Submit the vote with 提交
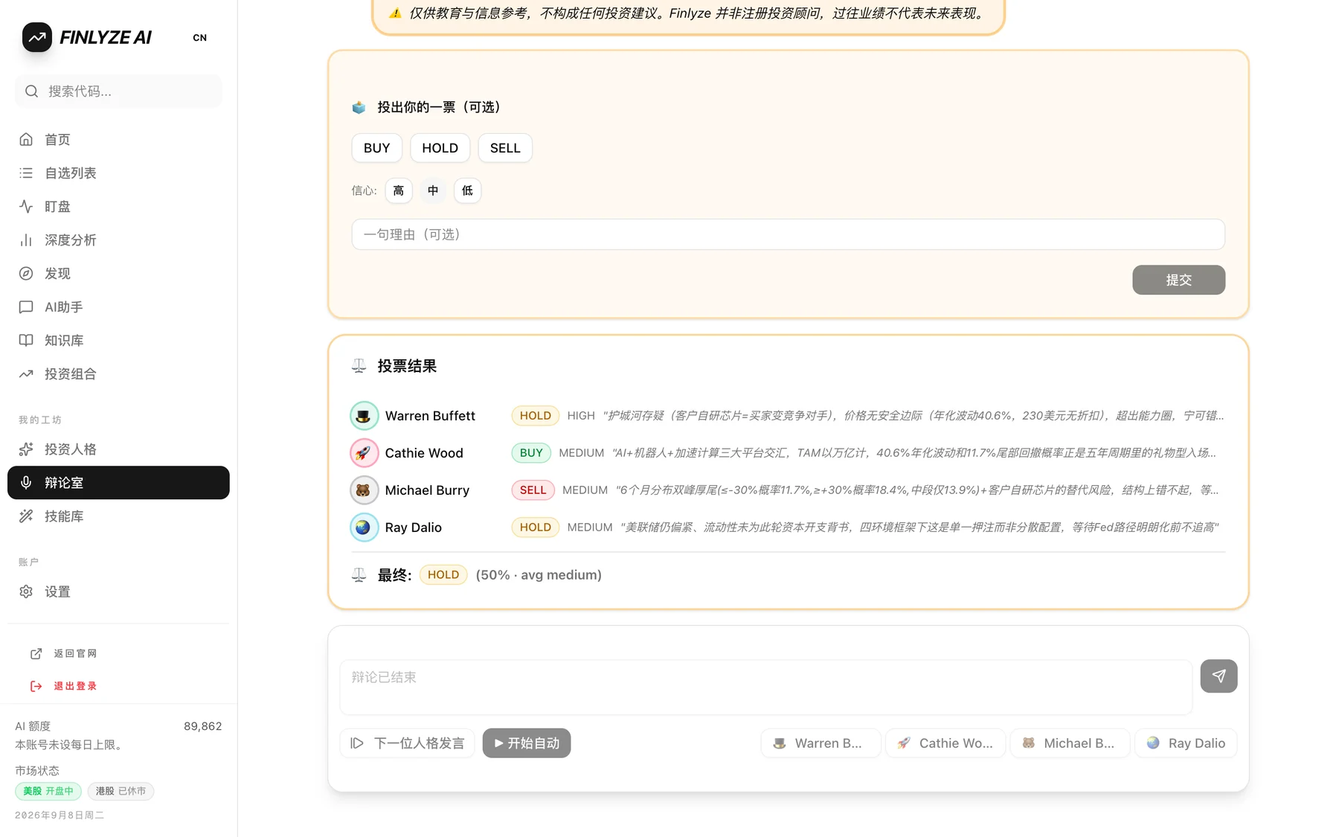The image size is (1339, 837). 1178,280
